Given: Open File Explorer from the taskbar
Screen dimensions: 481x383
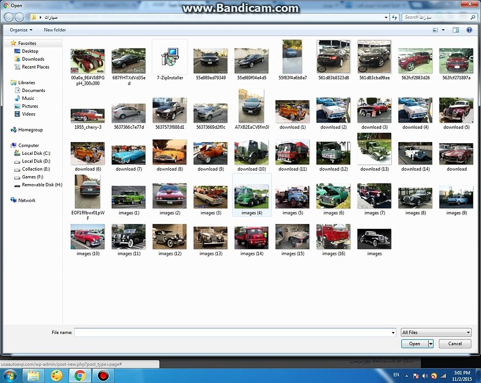Looking at the screenshot, I should pyautogui.click(x=33, y=376).
